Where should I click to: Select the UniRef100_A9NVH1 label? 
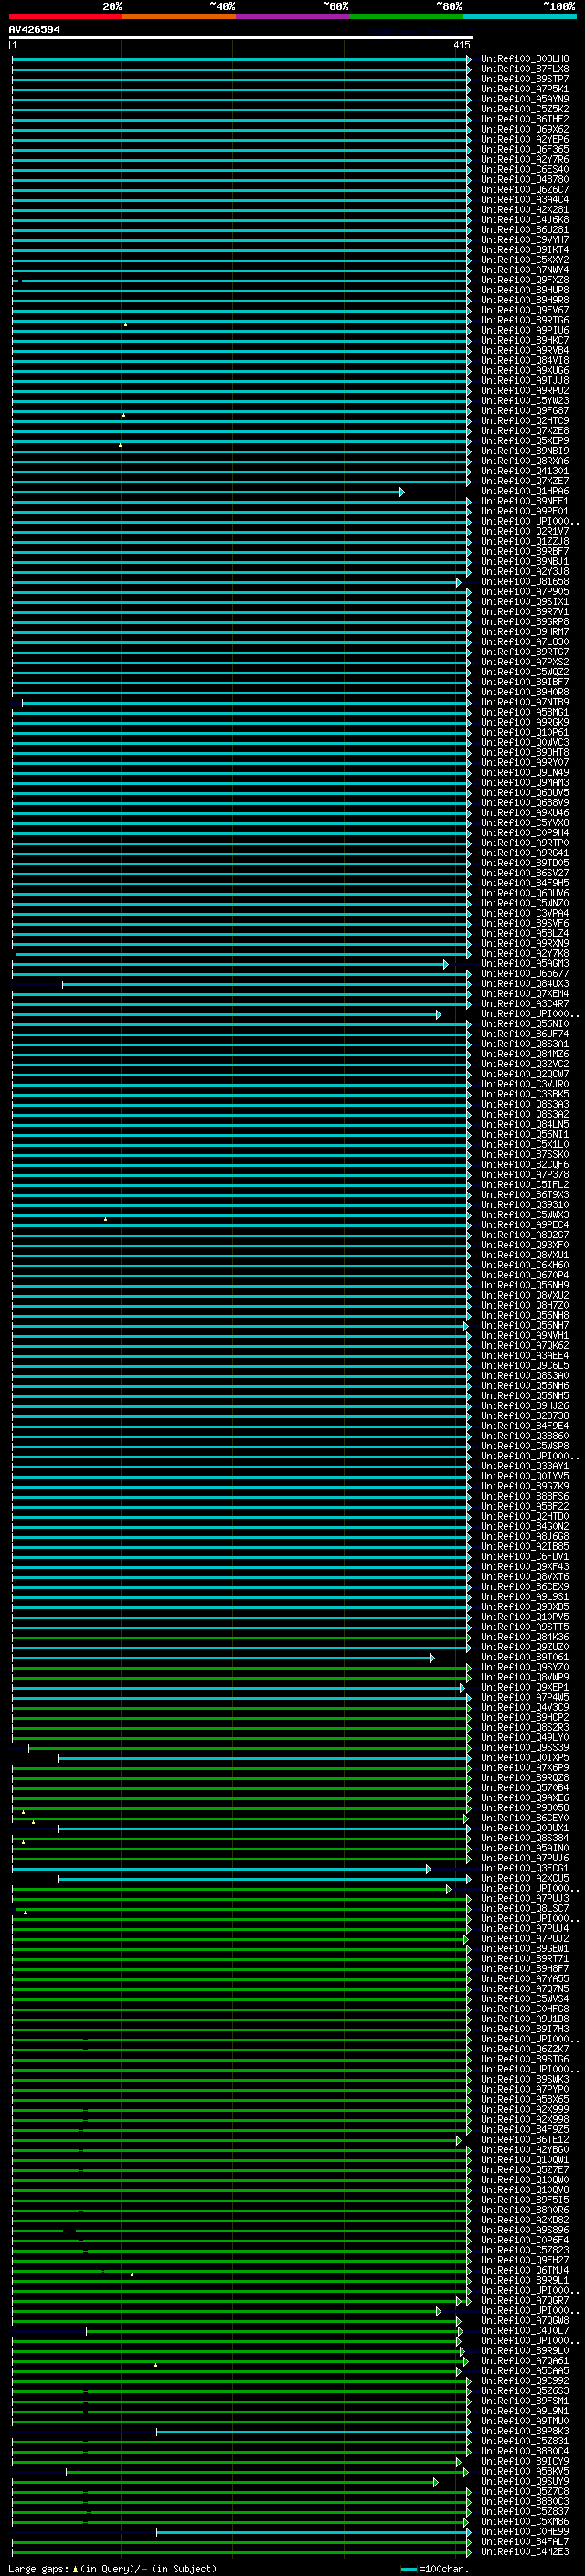(524, 1336)
